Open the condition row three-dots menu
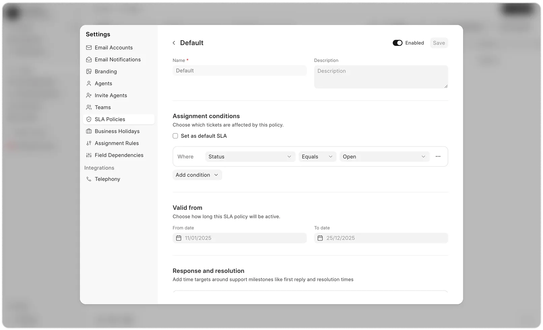Image resolution: width=543 pixels, height=330 pixels. tap(438, 157)
